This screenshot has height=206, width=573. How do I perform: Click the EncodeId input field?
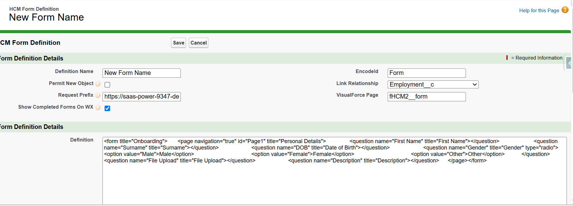pyautogui.click(x=427, y=73)
